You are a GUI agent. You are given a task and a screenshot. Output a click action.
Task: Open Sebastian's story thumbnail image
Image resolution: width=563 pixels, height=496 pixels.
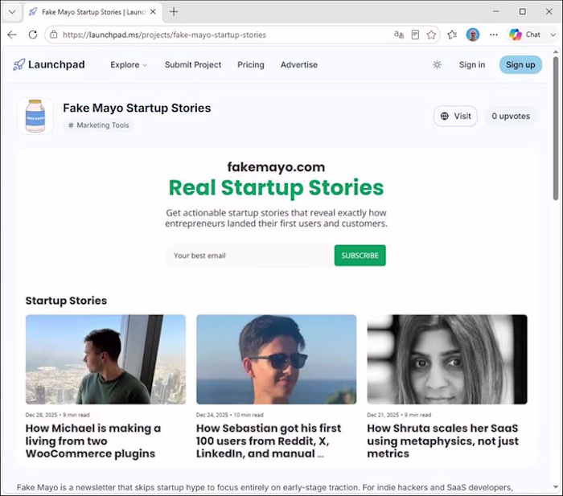point(277,359)
